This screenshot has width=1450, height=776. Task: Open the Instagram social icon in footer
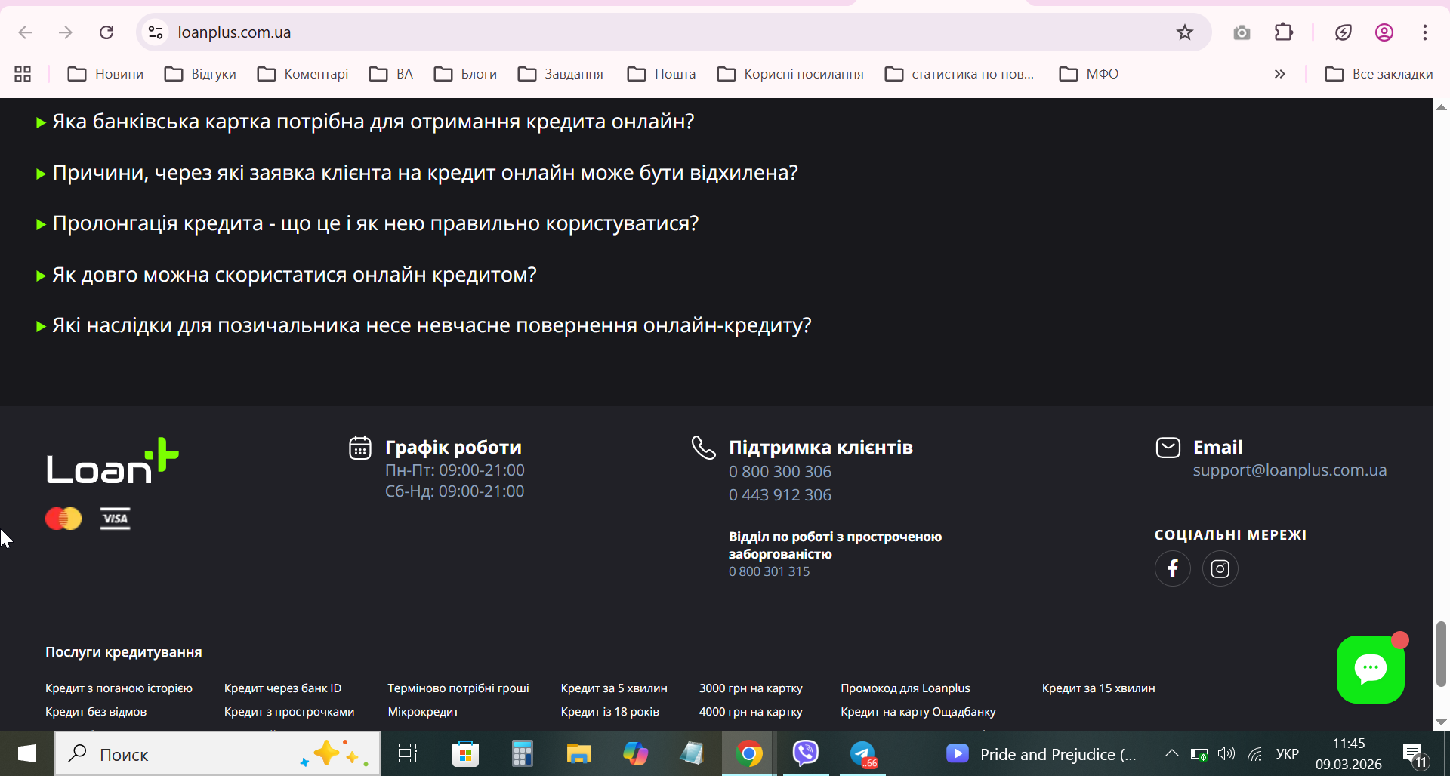point(1220,568)
